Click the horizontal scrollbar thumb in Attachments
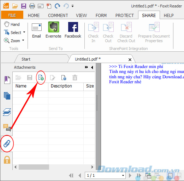 click(34, 167)
